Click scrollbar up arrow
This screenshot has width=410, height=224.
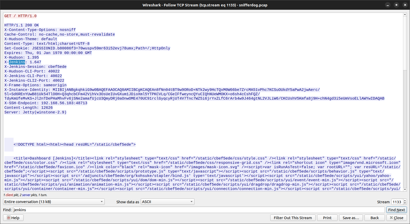pos(405,14)
